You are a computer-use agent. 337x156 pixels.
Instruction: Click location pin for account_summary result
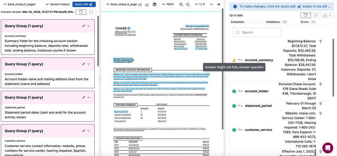coord(321,41)
